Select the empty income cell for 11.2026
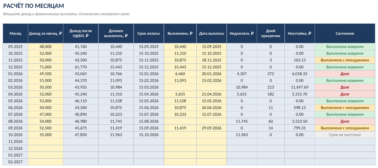 point(45,142)
